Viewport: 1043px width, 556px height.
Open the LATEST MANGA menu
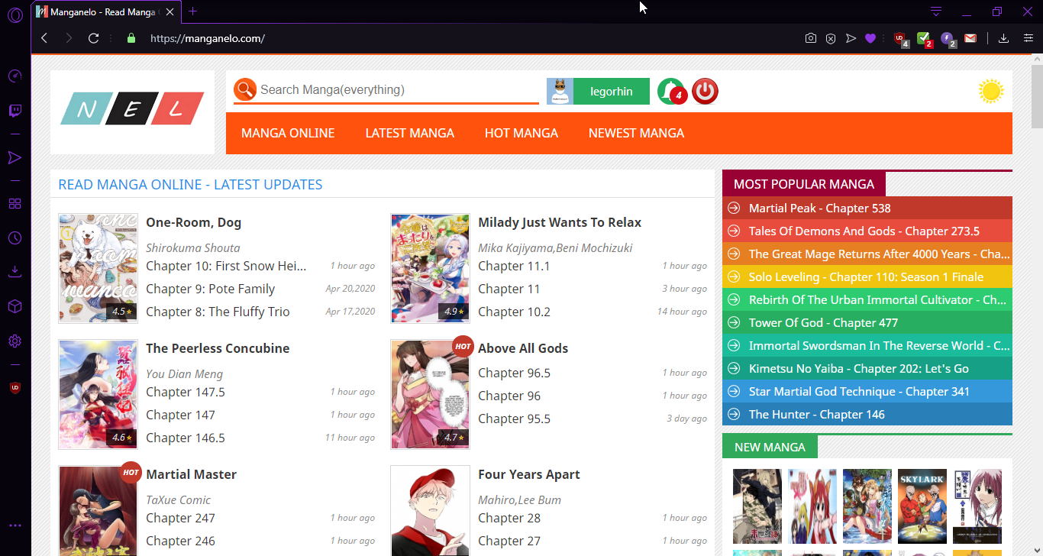pyautogui.click(x=410, y=133)
